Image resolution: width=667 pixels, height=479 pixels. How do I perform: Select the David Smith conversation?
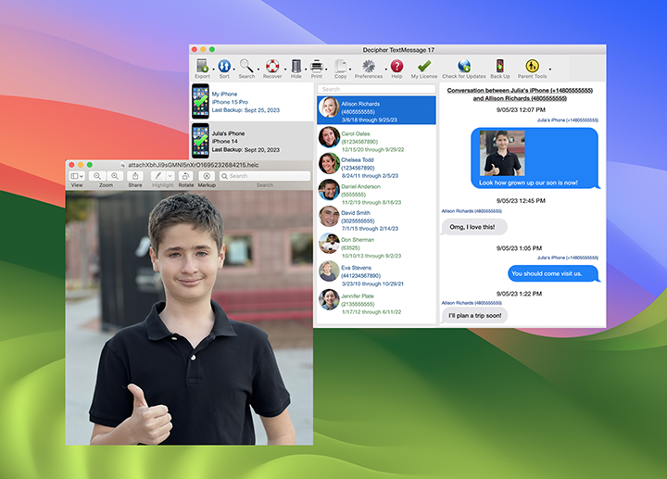(376, 219)
